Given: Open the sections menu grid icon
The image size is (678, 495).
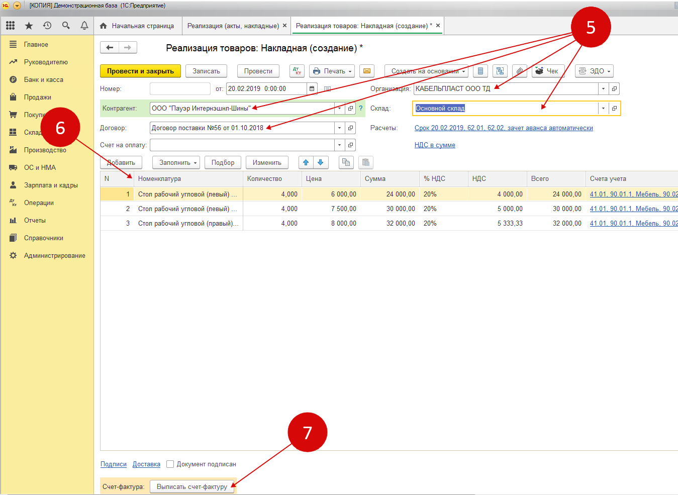Looking at the screenshot, I should [10, 26].
